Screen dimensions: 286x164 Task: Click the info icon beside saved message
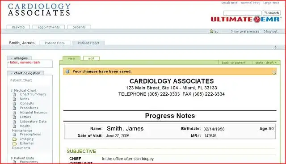[x=67, y=71]
